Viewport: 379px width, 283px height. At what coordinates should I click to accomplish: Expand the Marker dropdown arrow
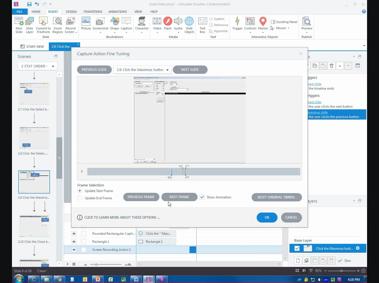(x=263, y=32)
